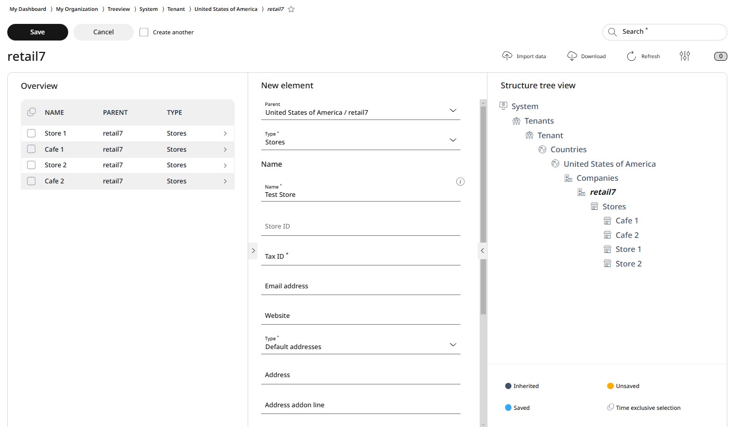Click the Import data label
The image size is (732, 427).
click(x=531, y=57)
